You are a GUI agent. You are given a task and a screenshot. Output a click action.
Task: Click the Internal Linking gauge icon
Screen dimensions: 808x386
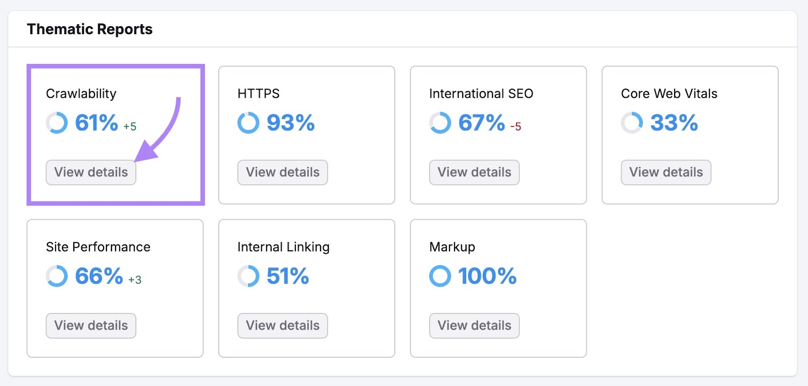click(248, 276)
